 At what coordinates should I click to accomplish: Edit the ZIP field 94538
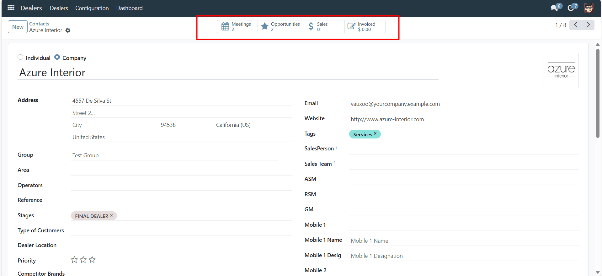click(x=185, y=125)
